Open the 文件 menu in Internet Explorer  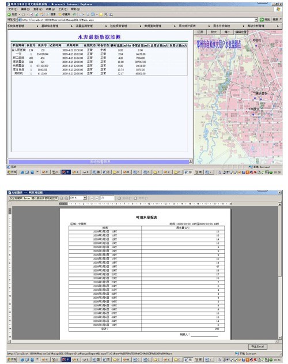pos(13,9)
